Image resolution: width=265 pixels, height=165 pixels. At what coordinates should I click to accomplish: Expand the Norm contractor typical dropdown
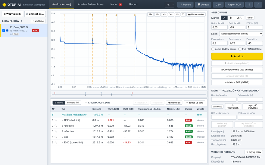point(241,34)
